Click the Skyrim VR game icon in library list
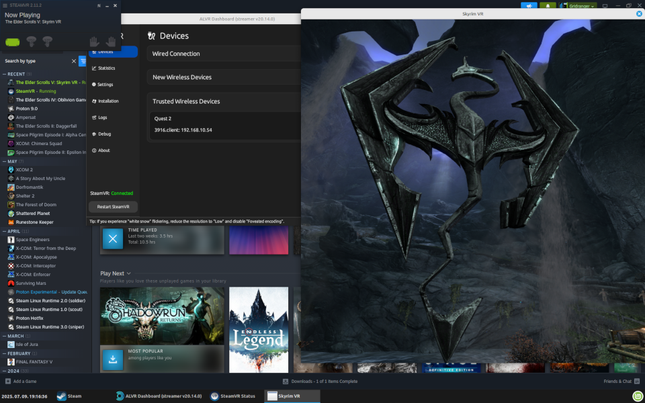Image resolution: width=645 pixels, height=403 pixels. [x=11, y=82]
